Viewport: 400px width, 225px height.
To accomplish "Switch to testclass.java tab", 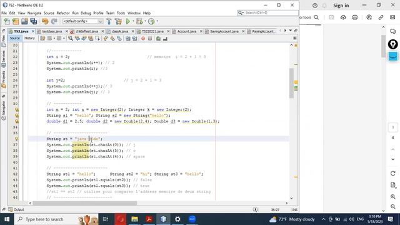I will click(52, 31).
